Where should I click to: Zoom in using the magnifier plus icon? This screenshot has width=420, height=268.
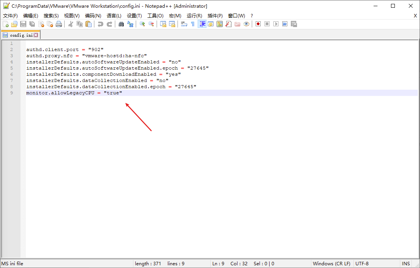(142, 24)
